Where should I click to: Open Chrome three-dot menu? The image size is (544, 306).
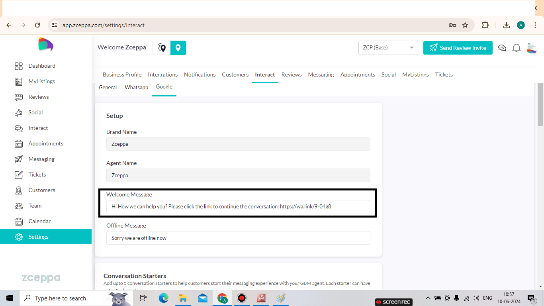(x=535, y=25)
